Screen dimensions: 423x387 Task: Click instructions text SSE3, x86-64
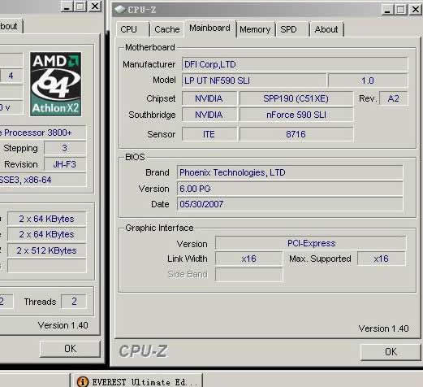click(x=42, y=180)
